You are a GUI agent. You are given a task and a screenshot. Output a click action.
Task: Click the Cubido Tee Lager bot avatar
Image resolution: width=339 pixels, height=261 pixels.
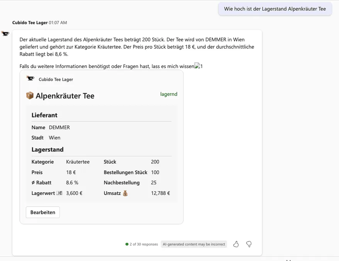5,34
